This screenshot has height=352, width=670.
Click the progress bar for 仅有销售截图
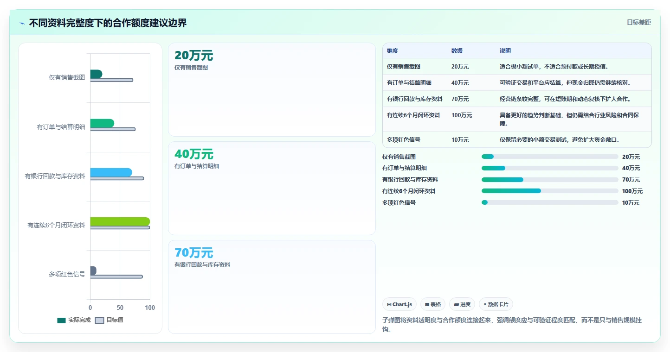click(550, 157)
